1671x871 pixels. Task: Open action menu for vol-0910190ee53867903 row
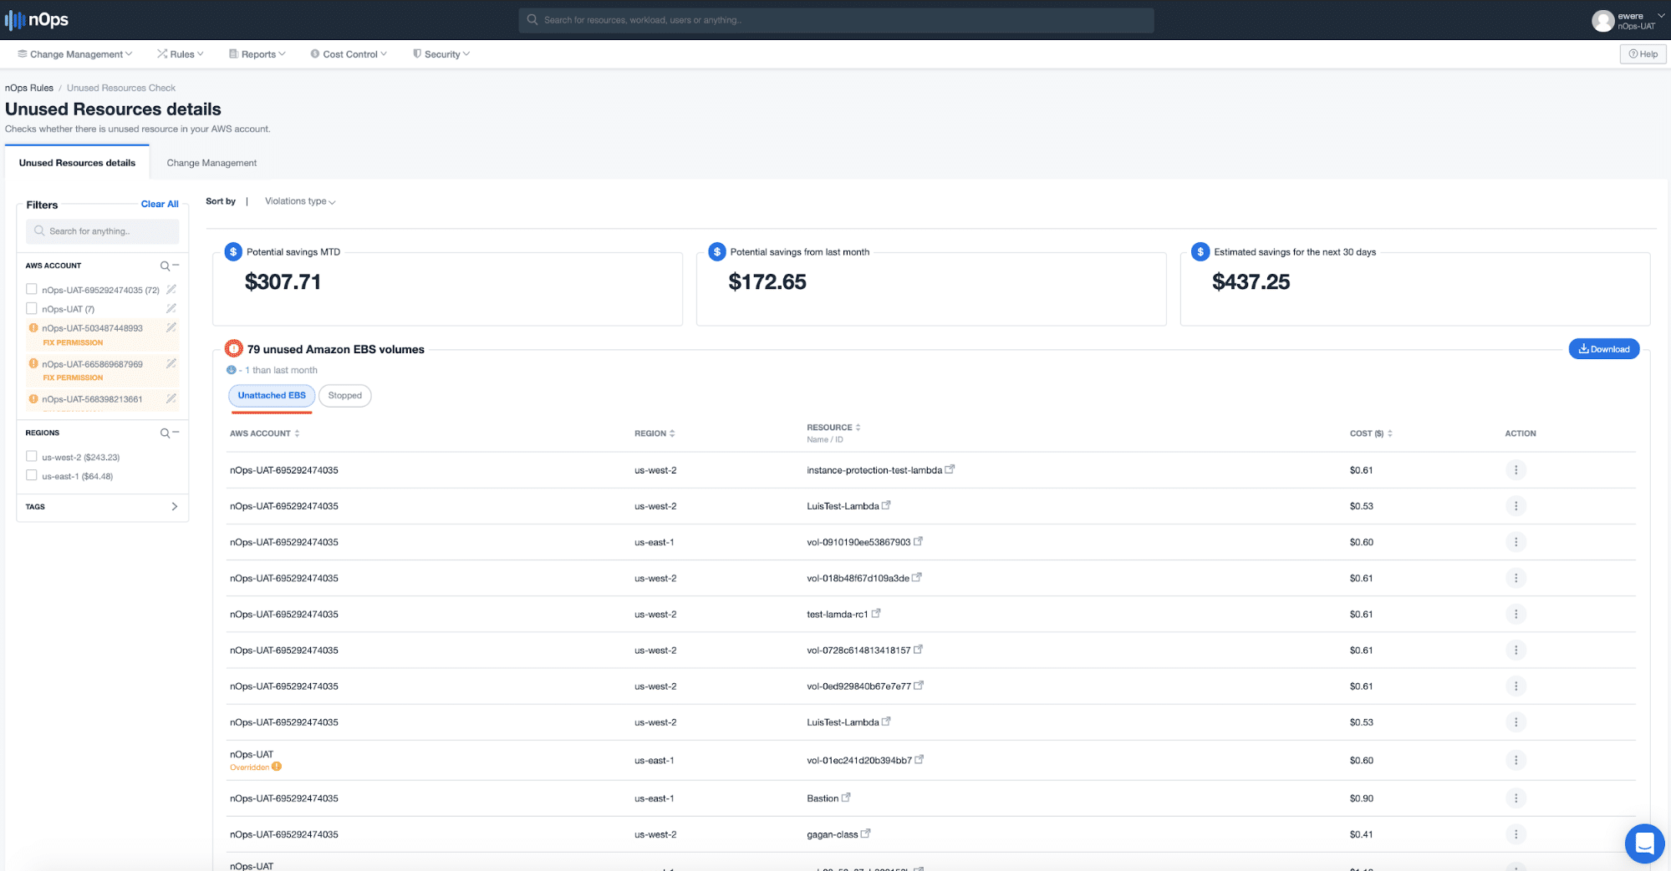pos(1516,542)
